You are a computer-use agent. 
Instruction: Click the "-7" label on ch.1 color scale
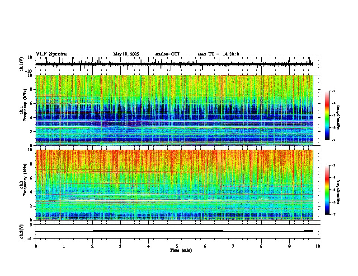click(x=333, y=140)
